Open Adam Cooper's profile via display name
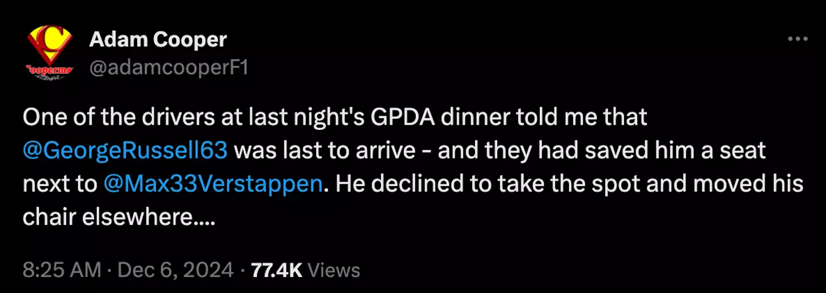Image resolution: width=826 pixels, height=293 pixels. pyautogui.click(x=158, y=39)
